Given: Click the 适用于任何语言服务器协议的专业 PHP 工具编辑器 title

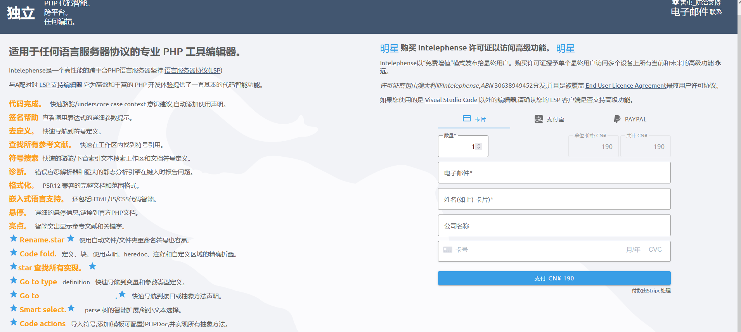Looking at the screenshot, I should 125,52.
